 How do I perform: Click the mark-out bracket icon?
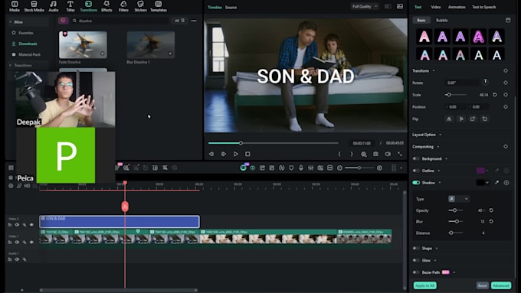coord(352,154)
